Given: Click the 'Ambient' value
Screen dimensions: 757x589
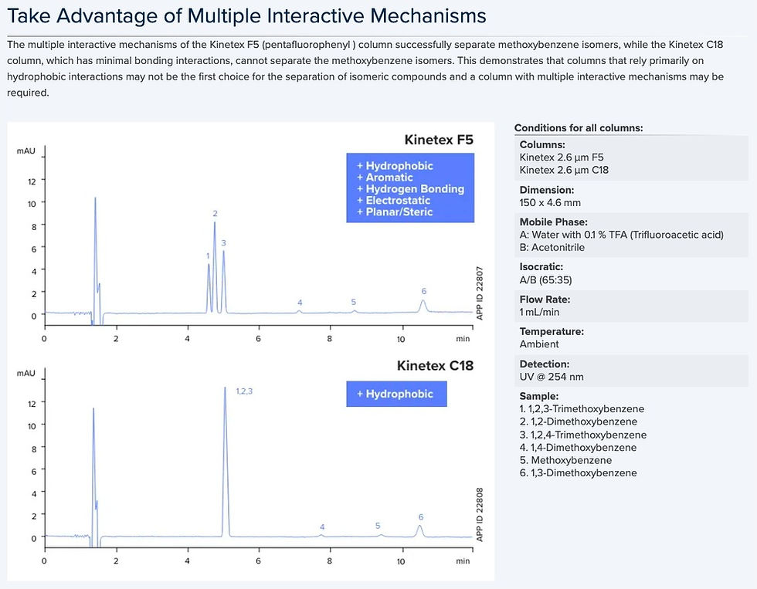Looking at the screenshot, I should 539,344.
